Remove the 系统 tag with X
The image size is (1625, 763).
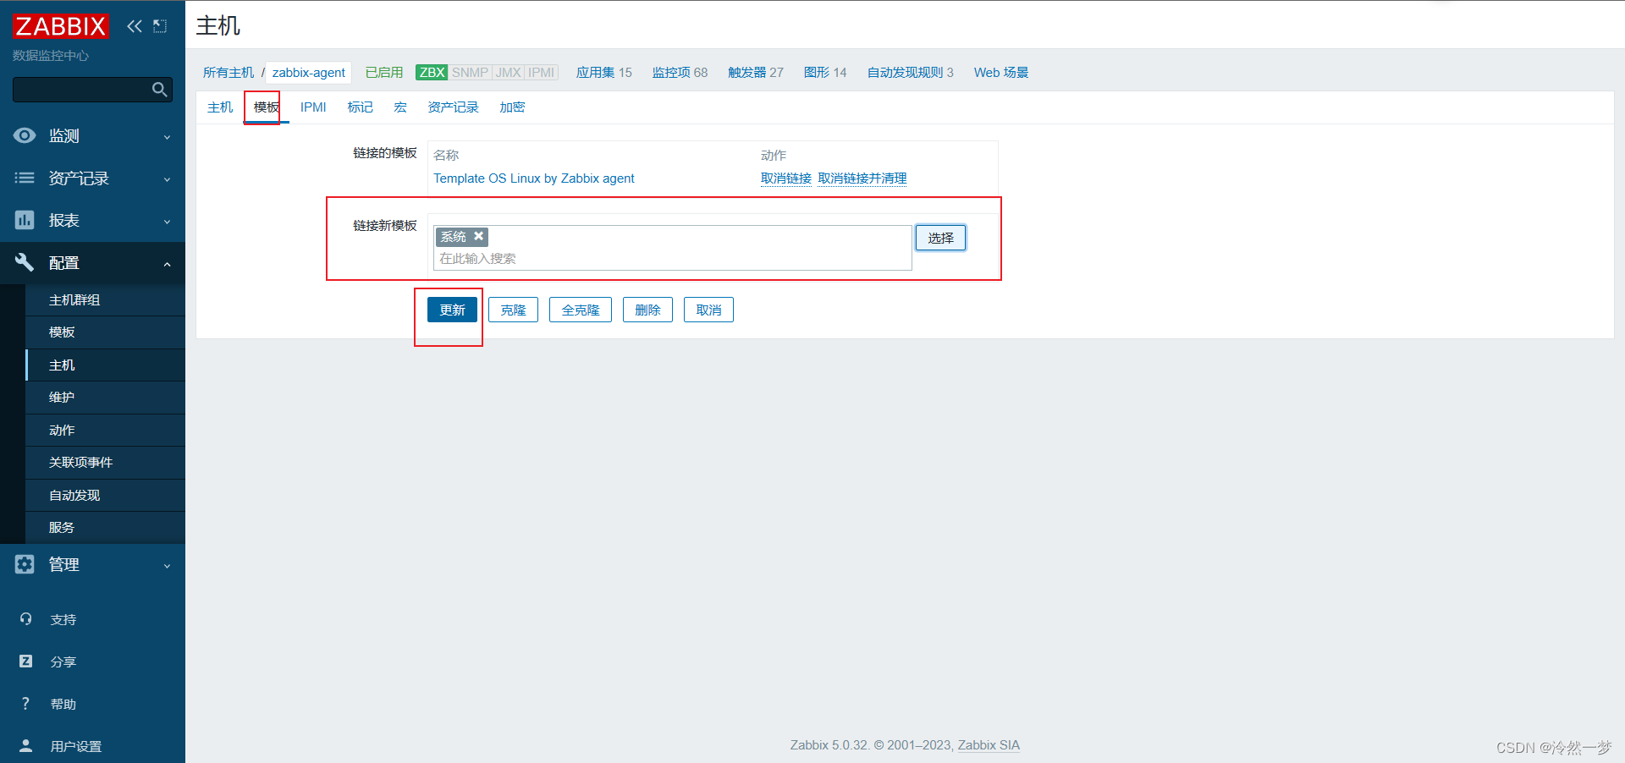[x=478, y=237]
